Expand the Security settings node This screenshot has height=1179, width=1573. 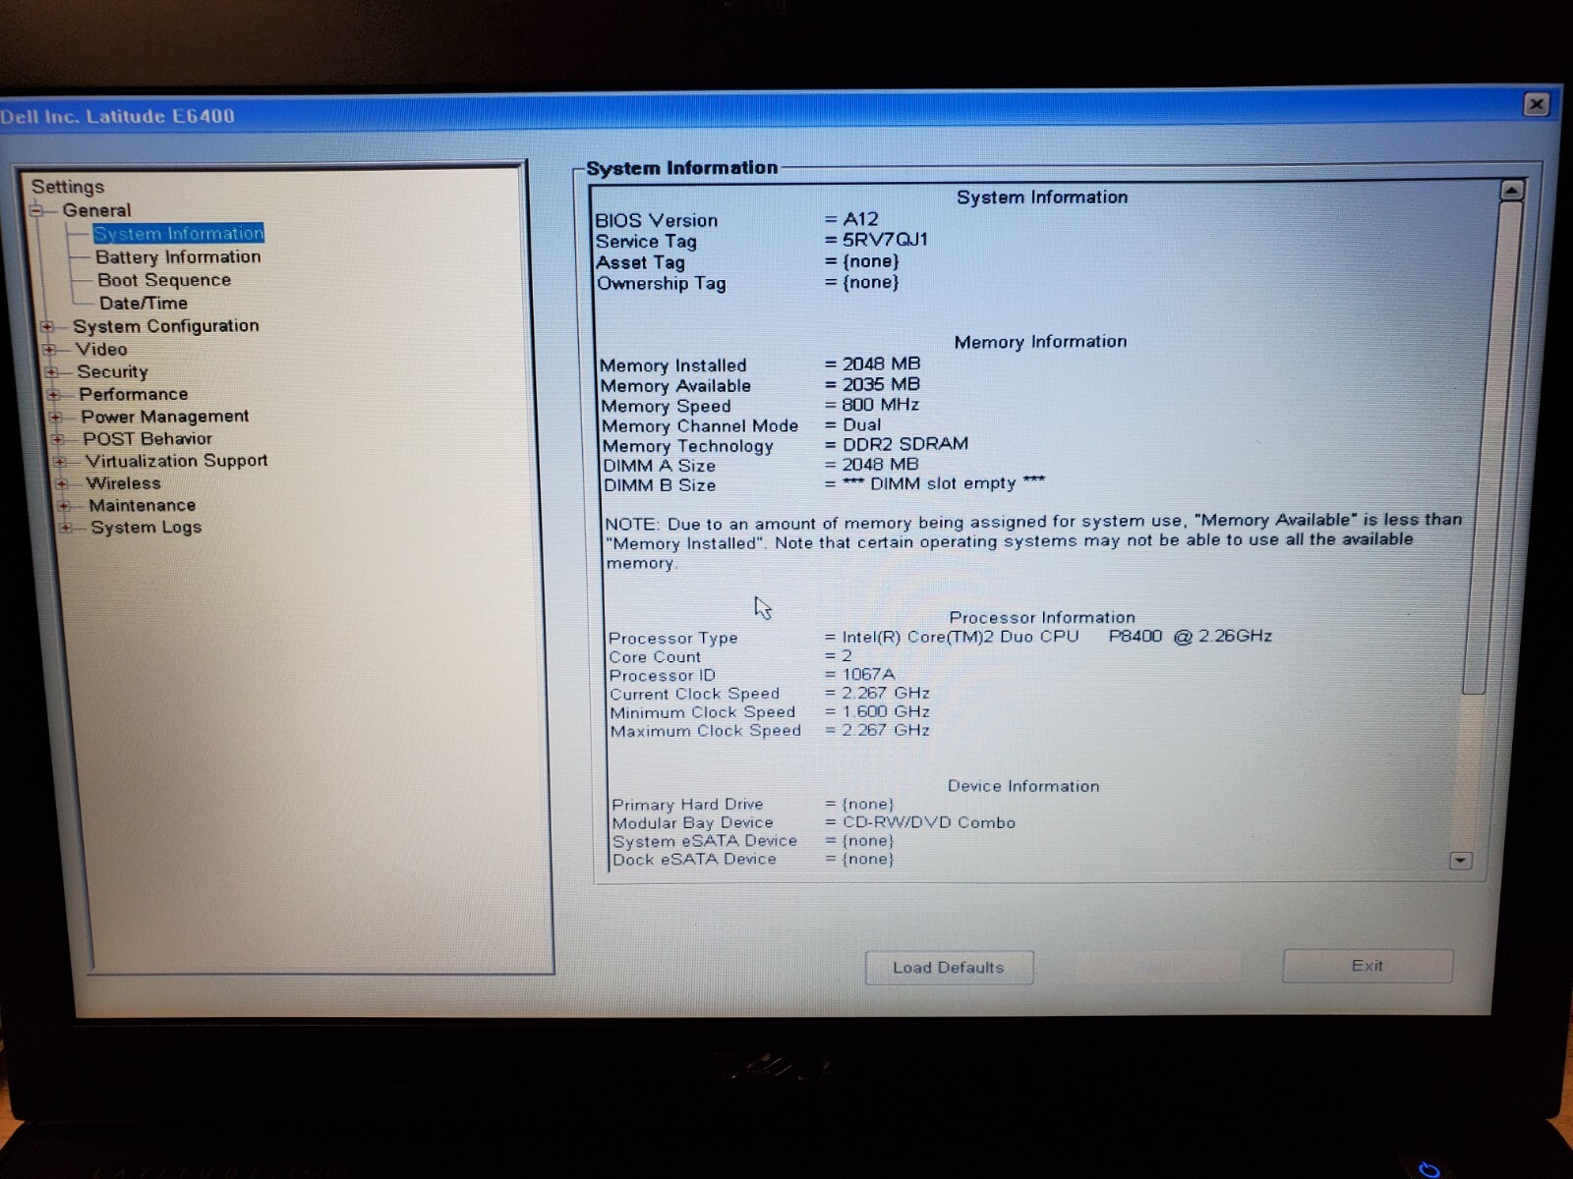tap(51, 372)
